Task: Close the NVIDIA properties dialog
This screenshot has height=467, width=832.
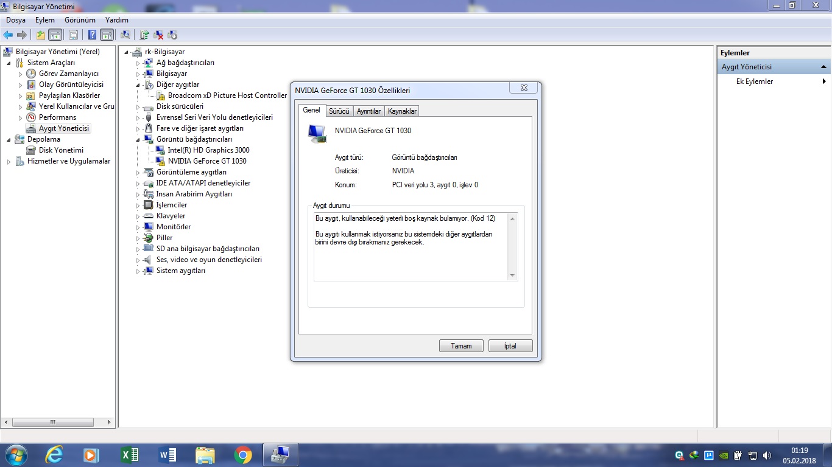Action: 524,88
